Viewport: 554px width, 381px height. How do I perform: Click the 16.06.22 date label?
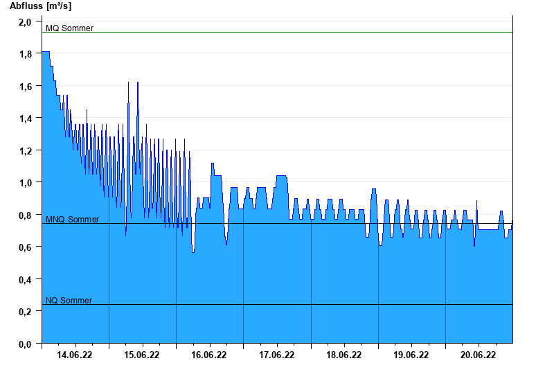[209, 355]
